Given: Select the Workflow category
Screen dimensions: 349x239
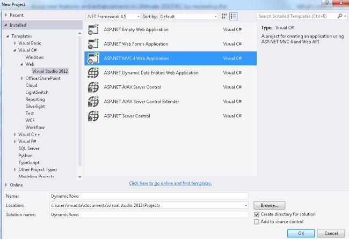Looking at the screenshot, I should pyautogui.click(x=35, y=128).
